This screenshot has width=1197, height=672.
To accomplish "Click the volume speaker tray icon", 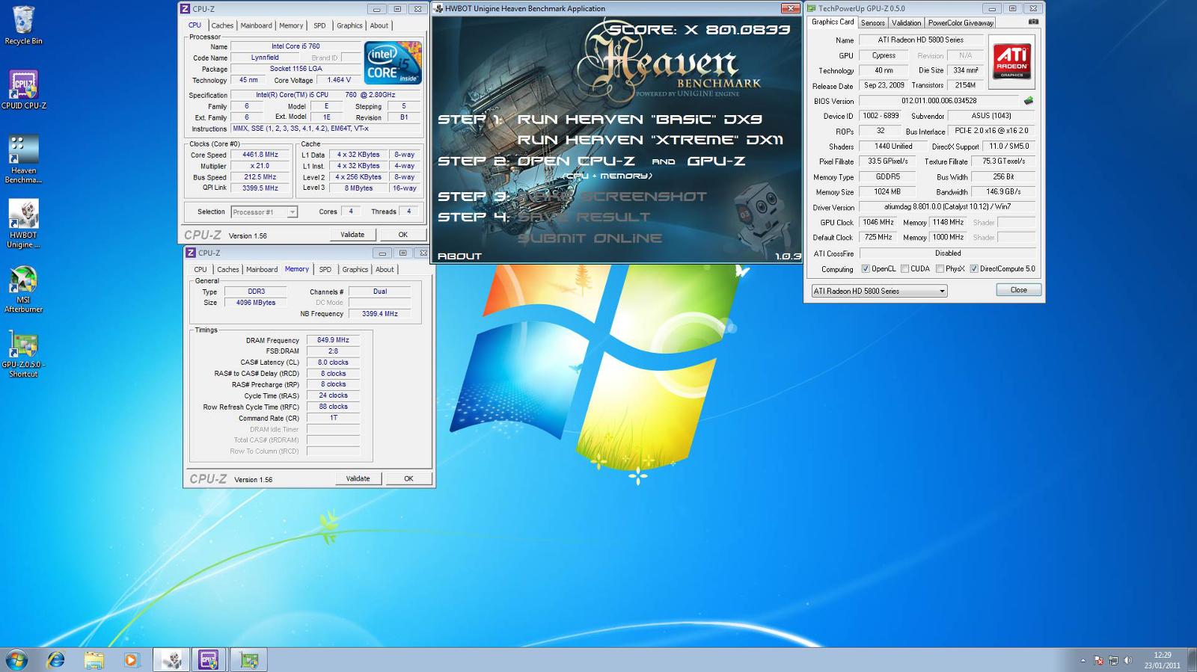I will (1128, 661).
